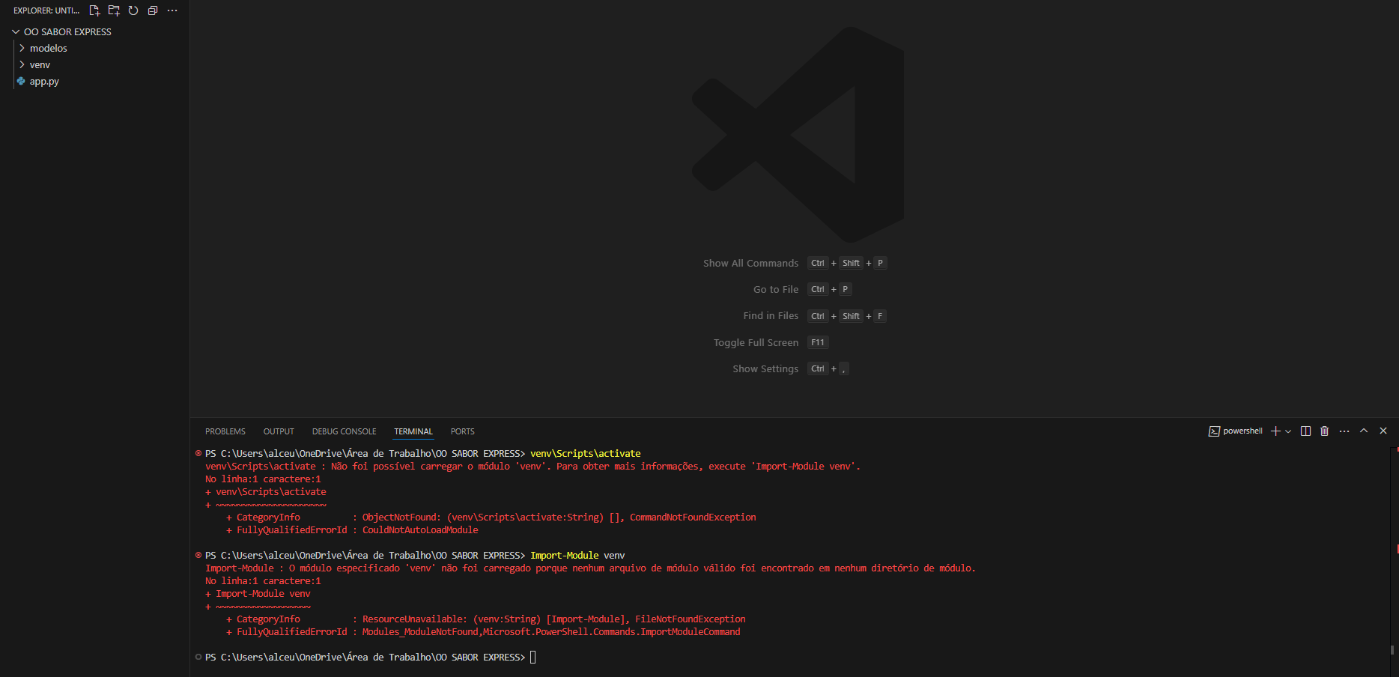Collapse the OO SABOR EXPRESS root folder
This screenshot has width=1399, height=677.
[x=16, y=31]
